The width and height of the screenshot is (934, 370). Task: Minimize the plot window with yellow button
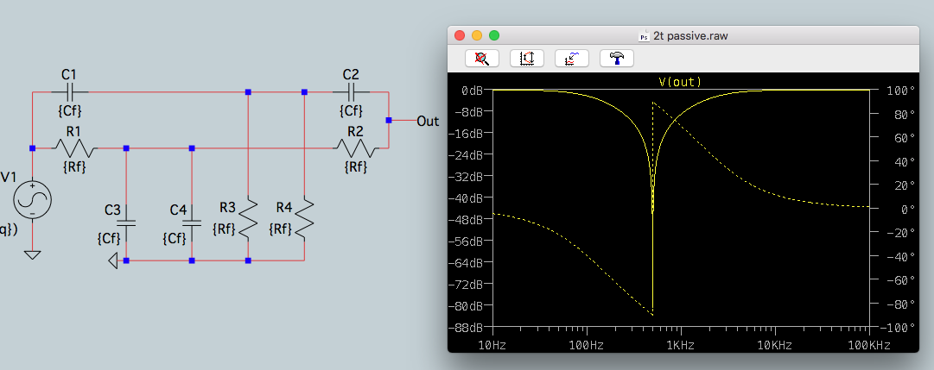point(477,35)
